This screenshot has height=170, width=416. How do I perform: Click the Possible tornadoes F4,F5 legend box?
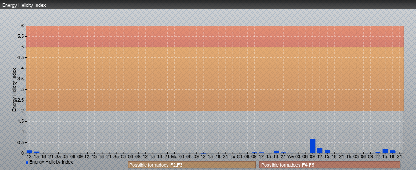(330, 165)
